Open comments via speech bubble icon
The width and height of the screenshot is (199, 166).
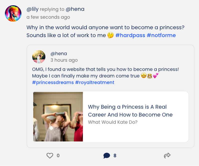pos(107,156)
